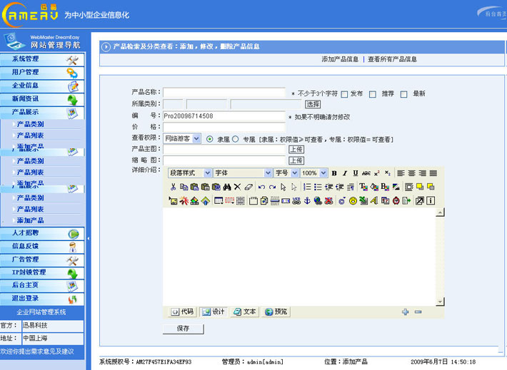Screen dimensions: 507x370
Task: Click the 产品名称 input field
Action: pyautogui.click(x=224, y=93)
